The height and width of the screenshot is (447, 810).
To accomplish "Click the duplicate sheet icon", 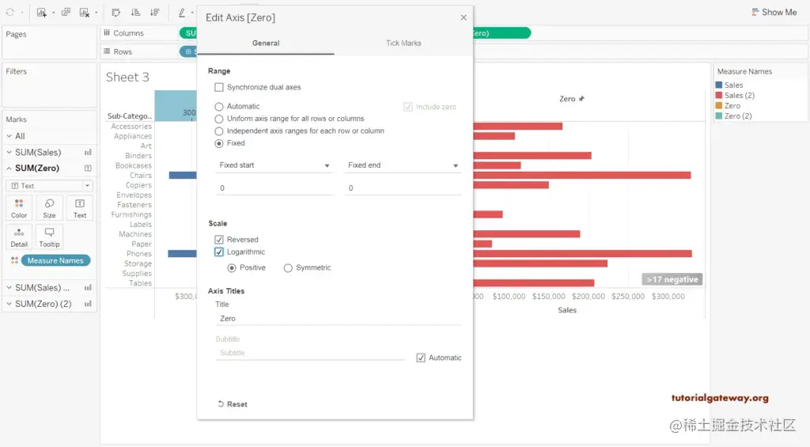I will click(x=66, y=13).
